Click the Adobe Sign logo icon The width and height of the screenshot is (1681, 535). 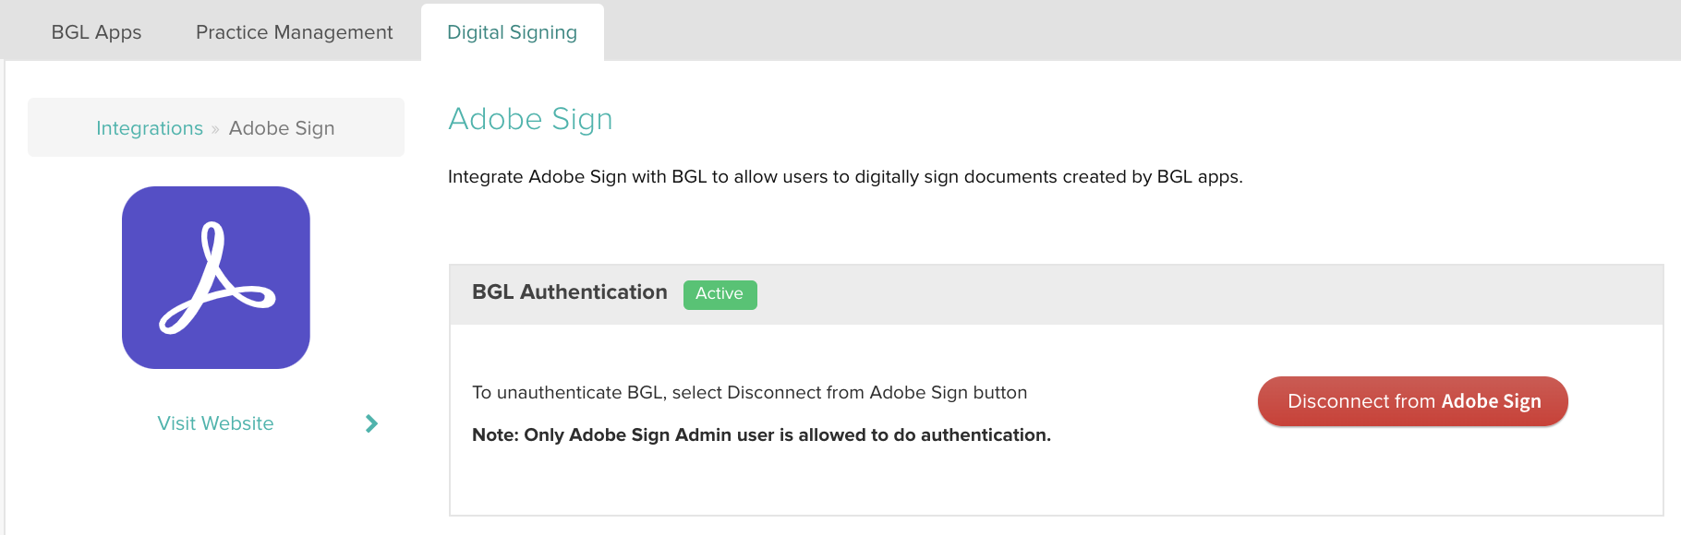click(216, 278)
